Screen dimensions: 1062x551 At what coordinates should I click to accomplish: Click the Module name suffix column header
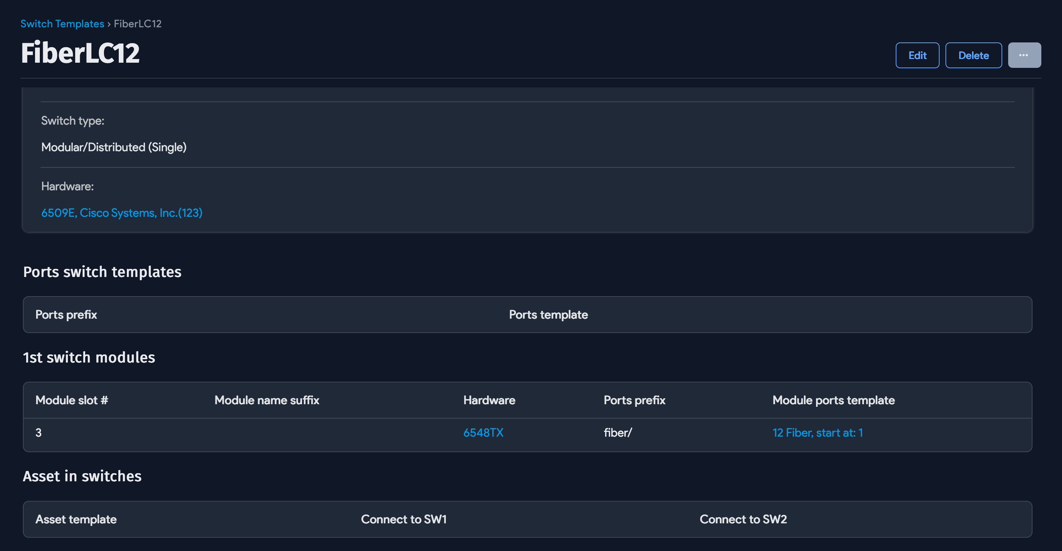pos(267,400)
